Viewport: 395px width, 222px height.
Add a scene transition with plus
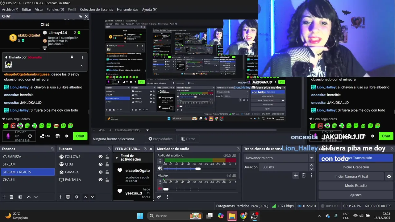(x=296, y=175)
